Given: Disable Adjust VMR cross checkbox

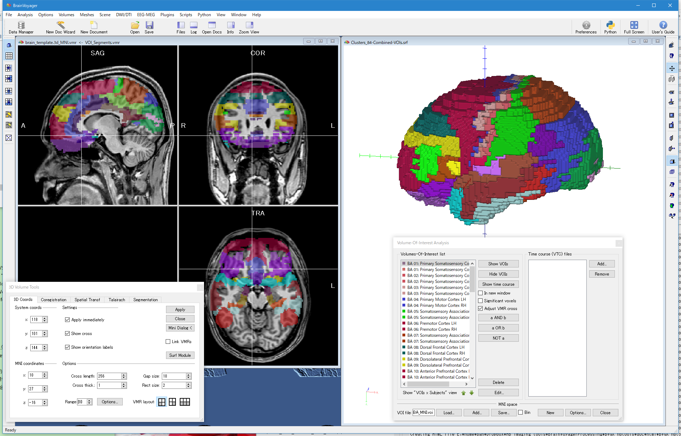Looking at the screenshot, I should pos(480,309).
